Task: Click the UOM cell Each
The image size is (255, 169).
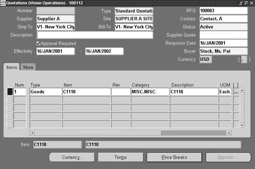Action: [x=225, y=92]
